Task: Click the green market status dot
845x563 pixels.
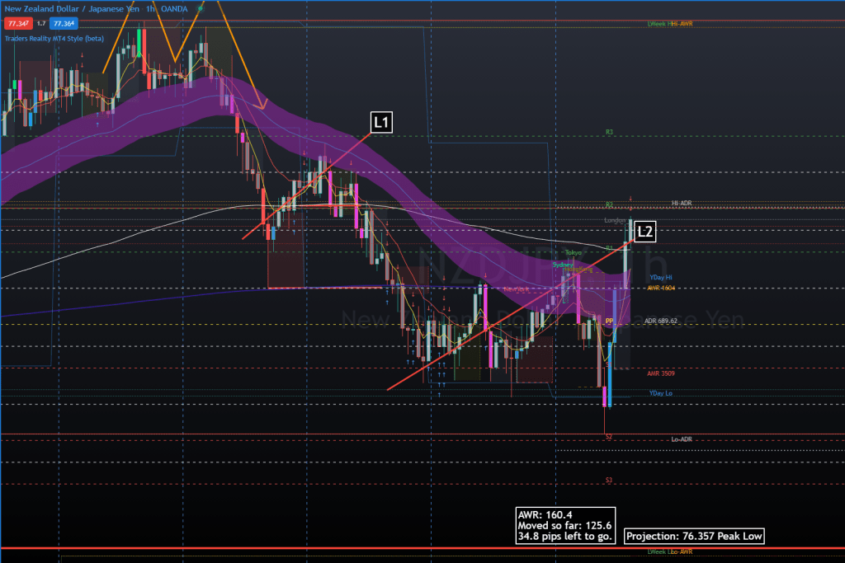Action: (x=200, y=8)
